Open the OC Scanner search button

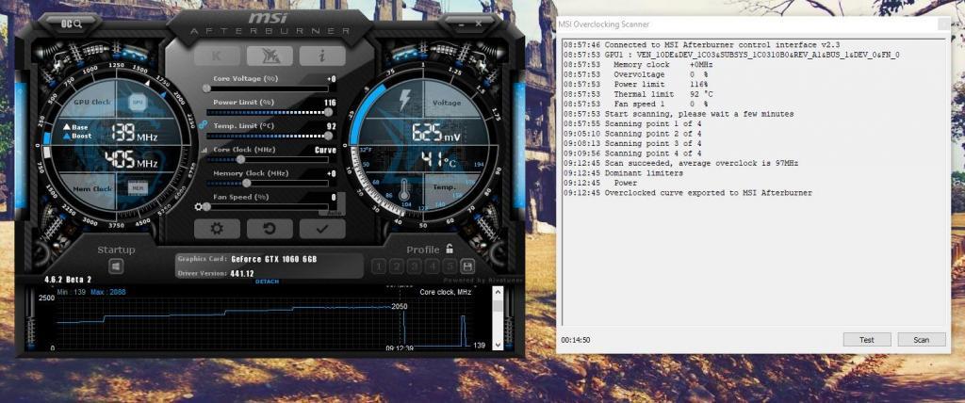tap(69, 22)
